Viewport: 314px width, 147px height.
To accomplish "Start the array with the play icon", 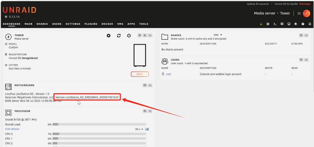I will tap(108, 35).
